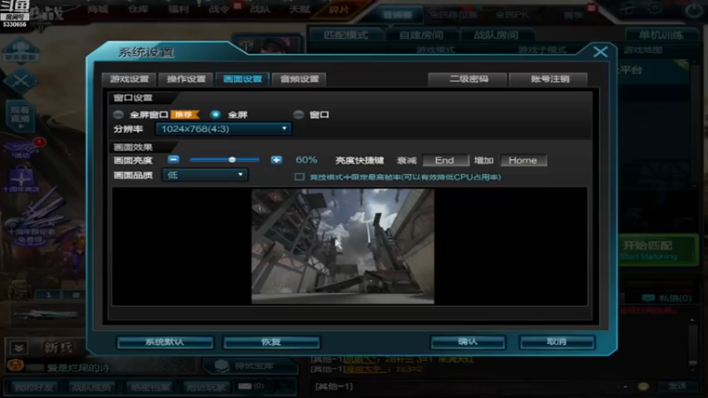Increase brightness with the plus icon

tap(276, 160)
